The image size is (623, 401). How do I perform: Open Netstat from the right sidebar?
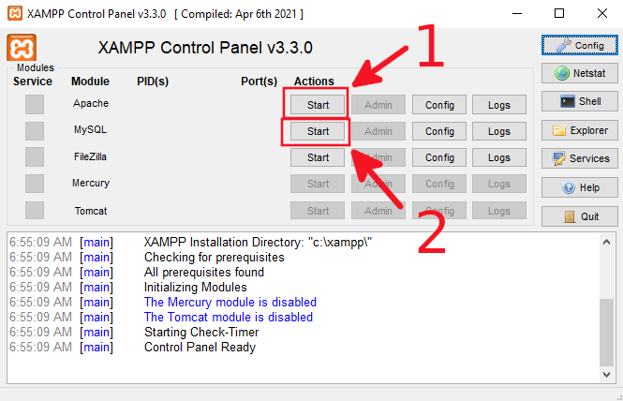[579, 73]
